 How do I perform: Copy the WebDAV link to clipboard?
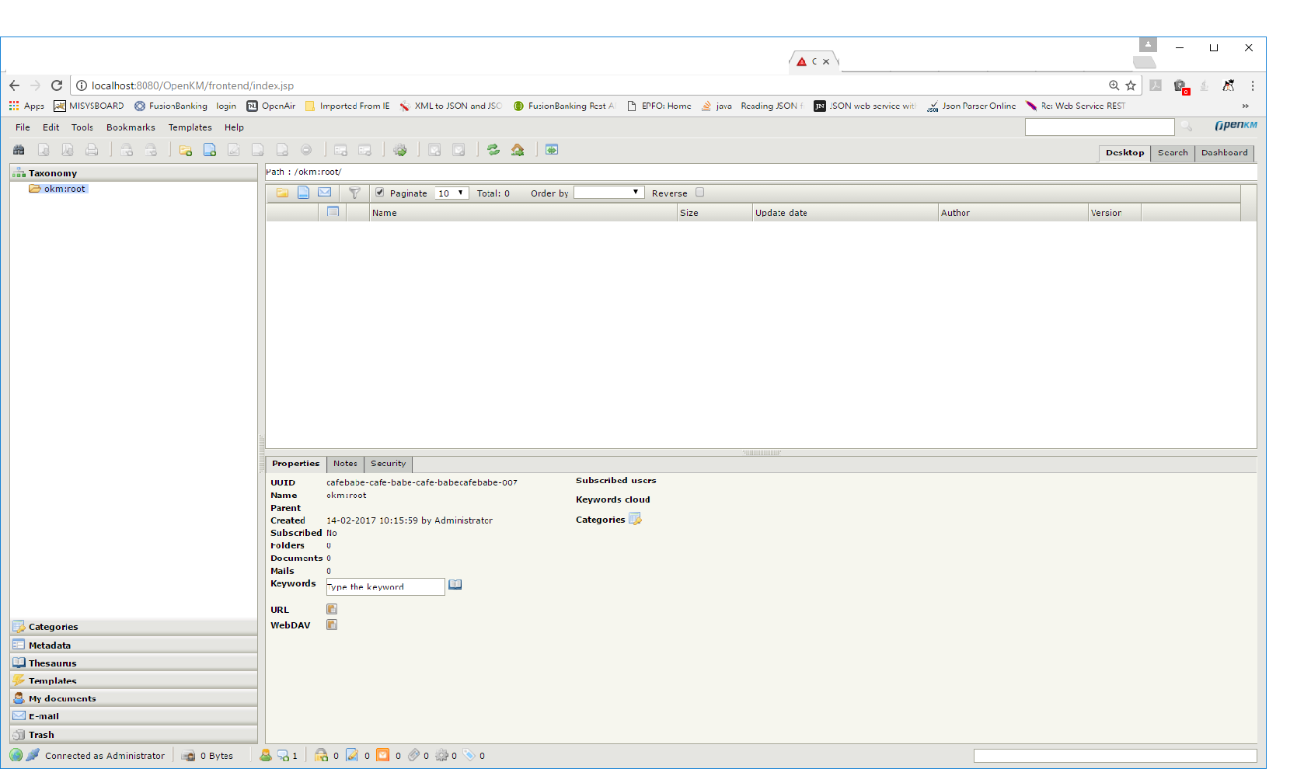click(x=331, y=625)
